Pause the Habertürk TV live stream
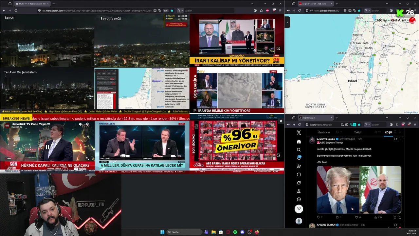This screenshot has height=236, width=419. [x=47, y=147]
